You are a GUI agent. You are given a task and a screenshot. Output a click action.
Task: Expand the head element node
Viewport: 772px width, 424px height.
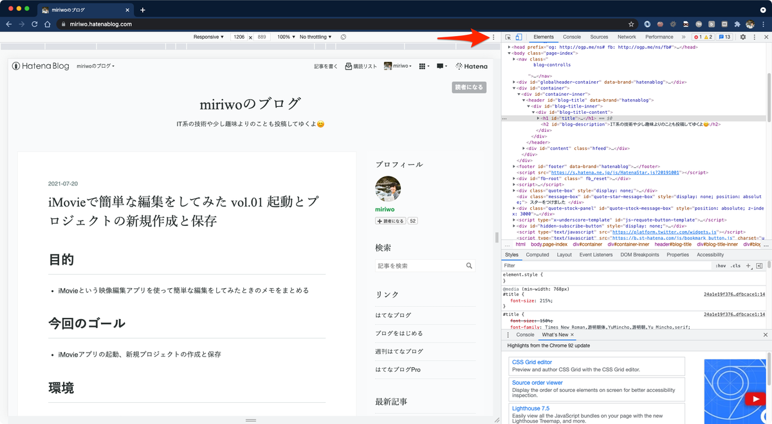(x=510, y=47)
